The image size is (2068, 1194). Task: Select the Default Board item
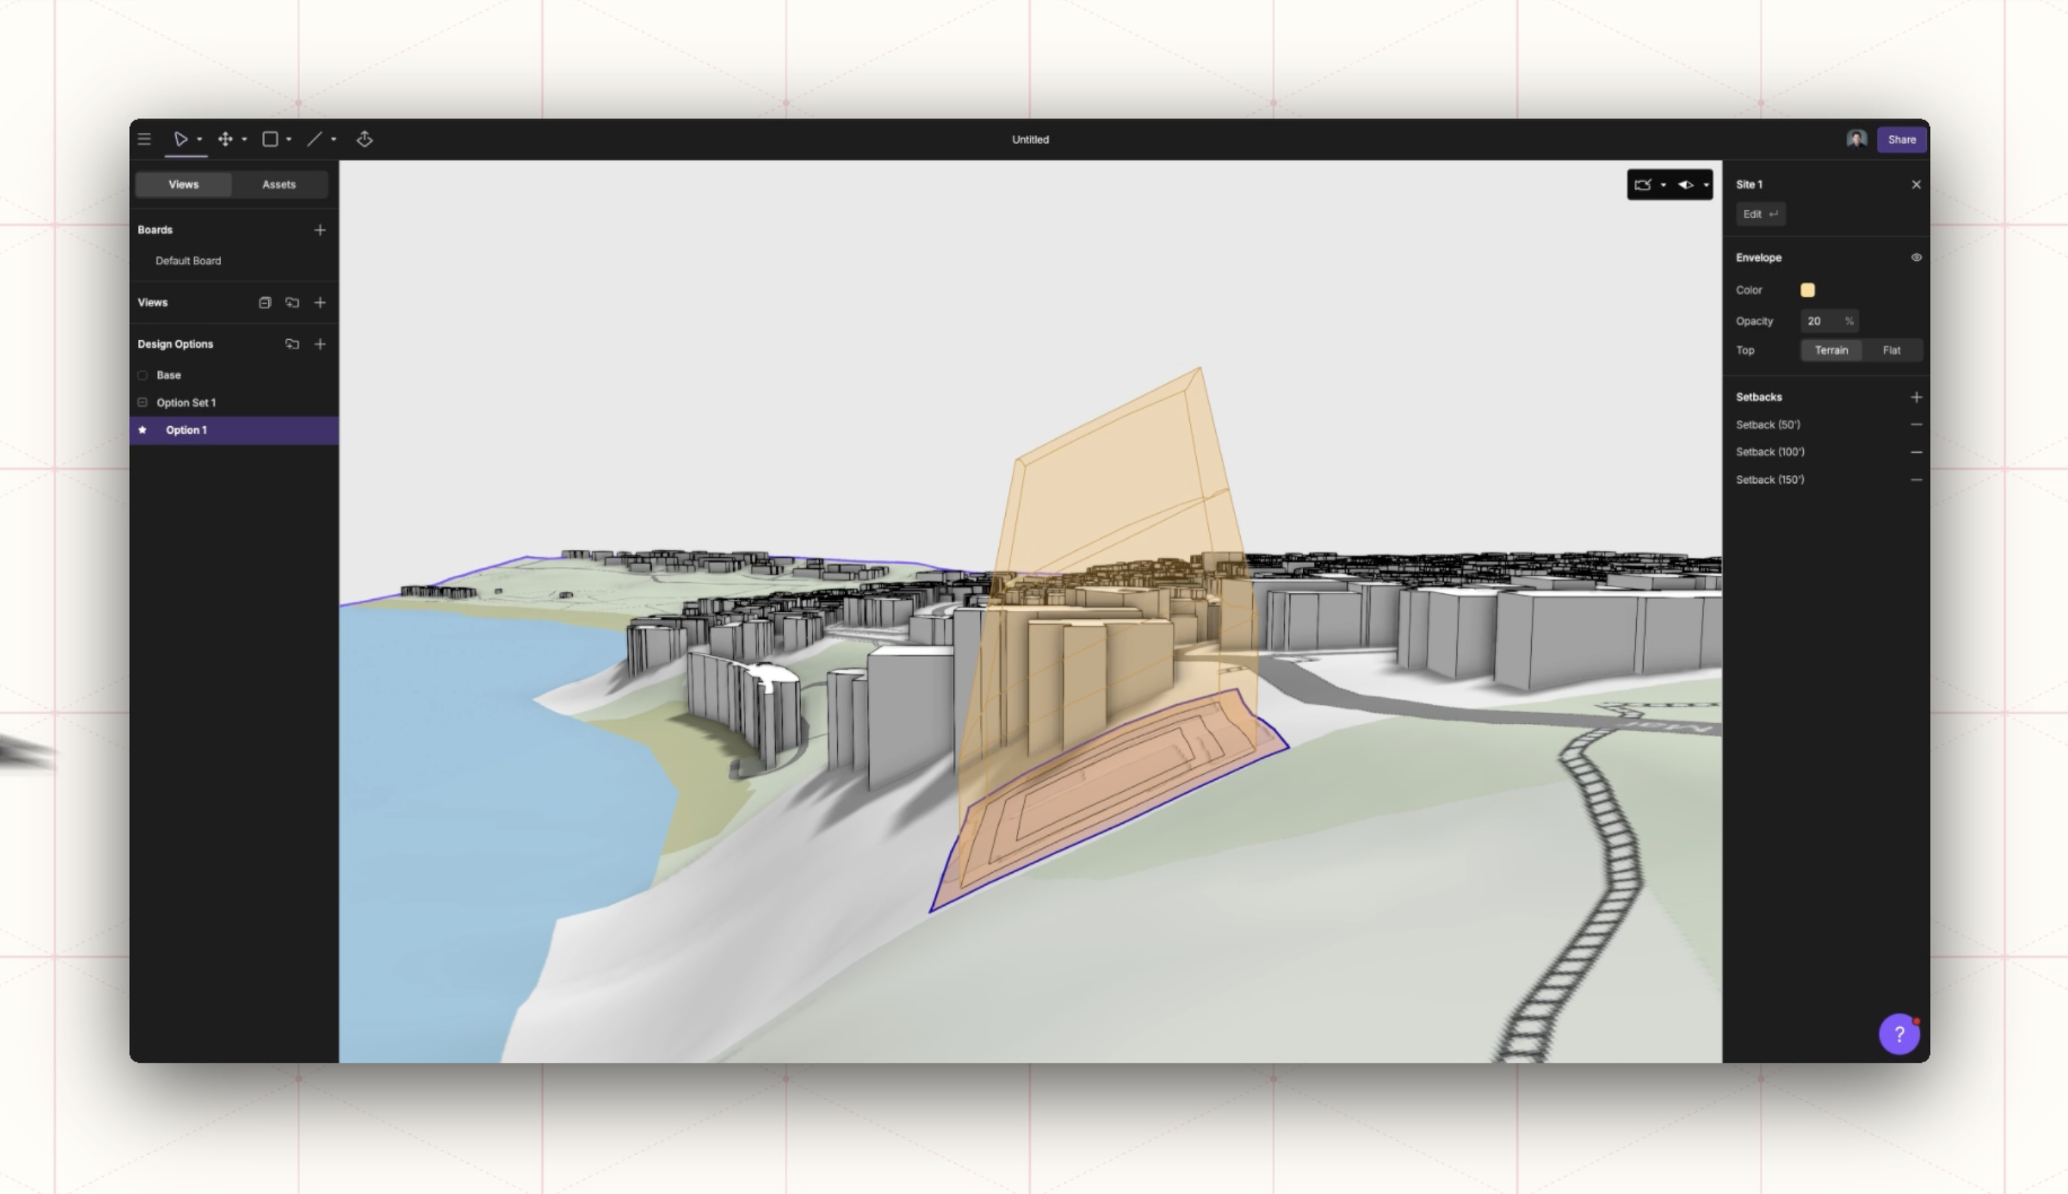click(x=188, y=261)
